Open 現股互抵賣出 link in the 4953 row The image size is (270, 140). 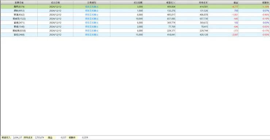pyautogui.click(x=92, y=11)
